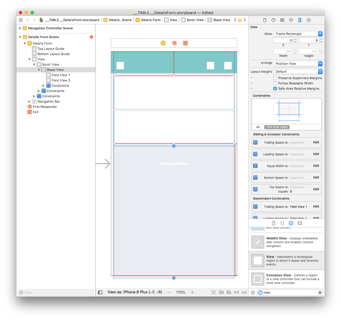Click Details...Scene in the jump bar
This screenshot has height=320, width=341.
click(118, 20)
